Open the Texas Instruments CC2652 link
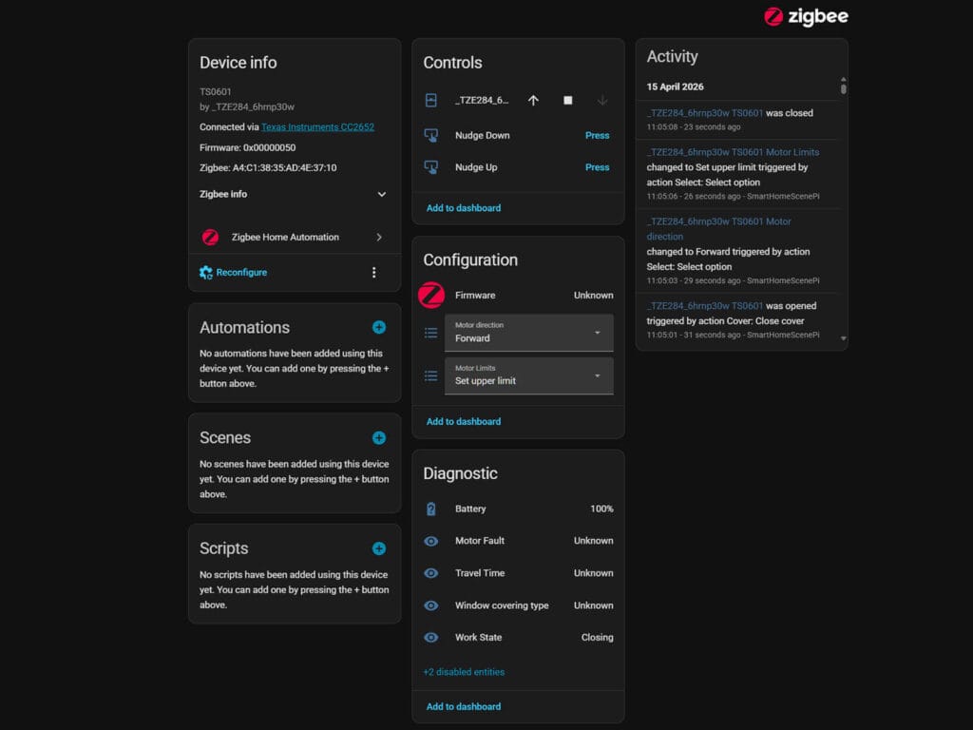Viewport: 973px width, 730px height. pyautogui.click(x=317, y=126)
